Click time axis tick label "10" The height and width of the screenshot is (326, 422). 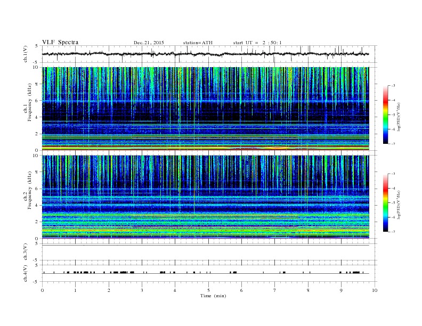375,290
